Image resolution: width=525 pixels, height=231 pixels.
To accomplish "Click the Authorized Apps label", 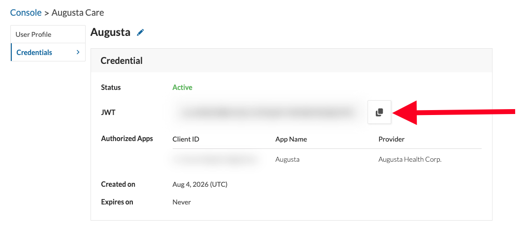I will click(x=127, y=139).
